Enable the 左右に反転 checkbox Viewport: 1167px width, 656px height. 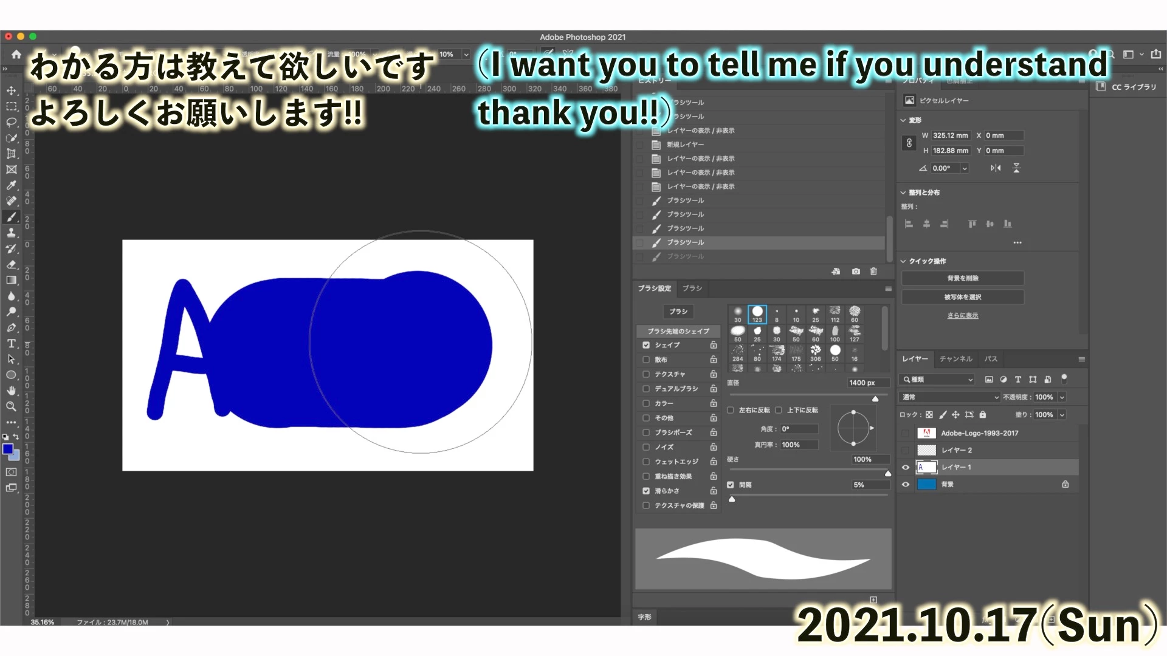tap(731, 410)
